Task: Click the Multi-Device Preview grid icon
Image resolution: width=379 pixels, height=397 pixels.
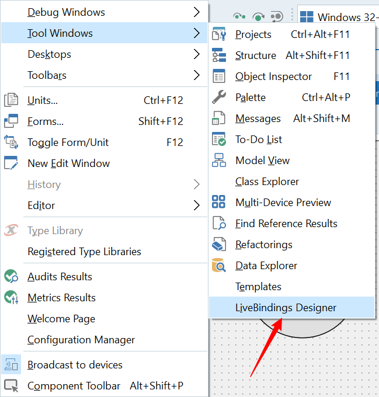Action: click(218, 202)
